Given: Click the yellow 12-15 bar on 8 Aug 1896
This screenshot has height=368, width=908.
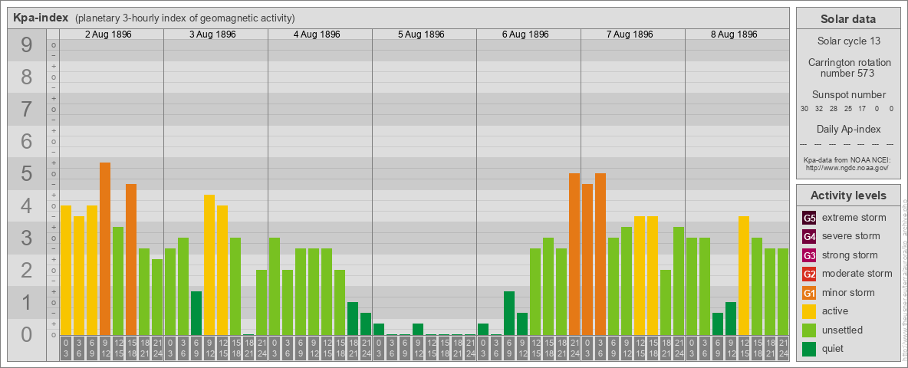Looking at the screenshot, I should click(744, 275).
